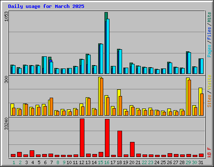Click the orange visits bar for day 29
The height and width of the screenshot is (167, 214).
189,98
